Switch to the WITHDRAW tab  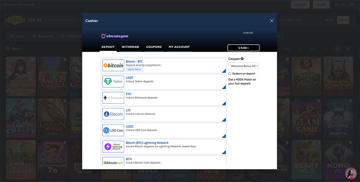point(130,47)
